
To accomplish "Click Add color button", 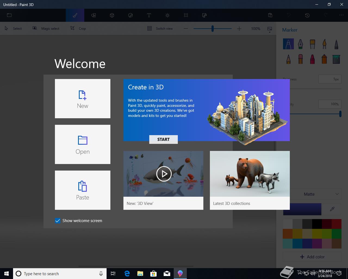I will [312, 257].
